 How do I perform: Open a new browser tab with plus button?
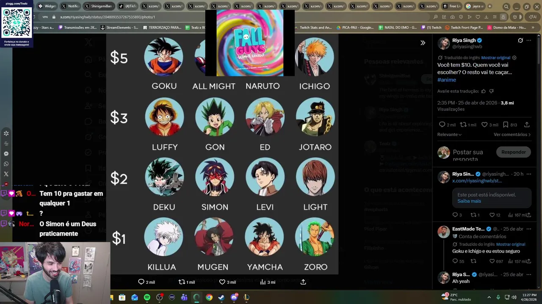(490, 6)
